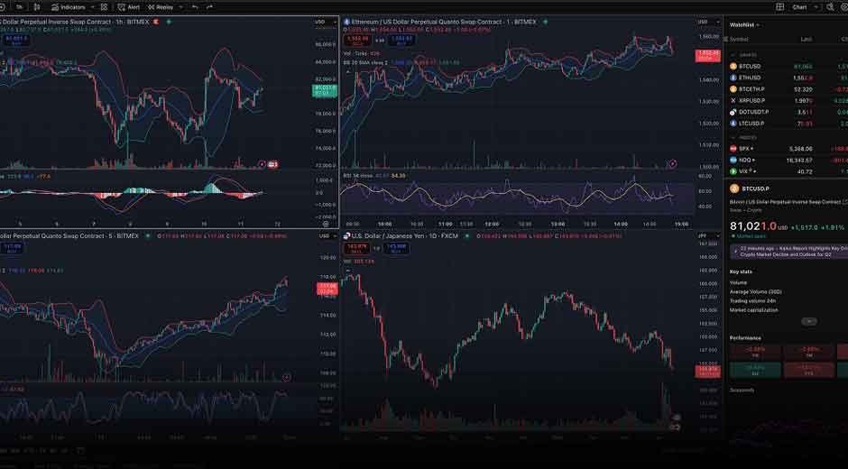The image size is (848, 469).
Task: Create an Alert from the toolbar
Action: [x=129, y=7]
